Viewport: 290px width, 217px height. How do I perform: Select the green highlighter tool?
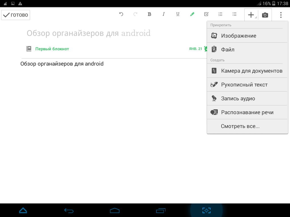(192, 14)
